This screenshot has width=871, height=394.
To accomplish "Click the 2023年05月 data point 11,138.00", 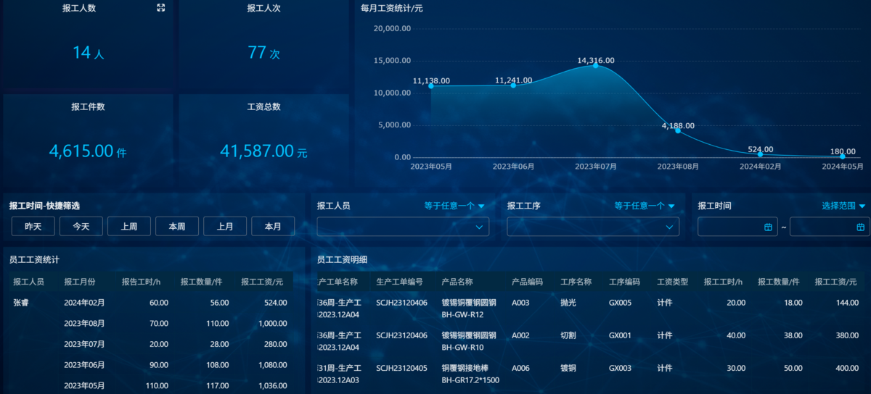I will click(431, 85).
